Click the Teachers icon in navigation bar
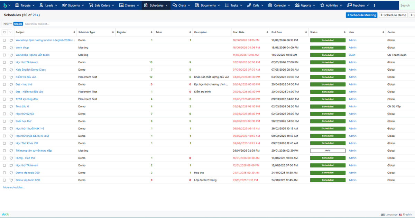 (350, 5)
